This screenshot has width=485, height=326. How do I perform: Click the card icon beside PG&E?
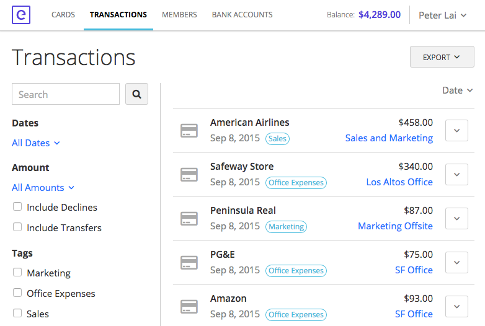click(x=189, y=263)
